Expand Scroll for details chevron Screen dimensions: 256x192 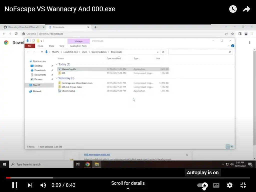coord(128,188)
